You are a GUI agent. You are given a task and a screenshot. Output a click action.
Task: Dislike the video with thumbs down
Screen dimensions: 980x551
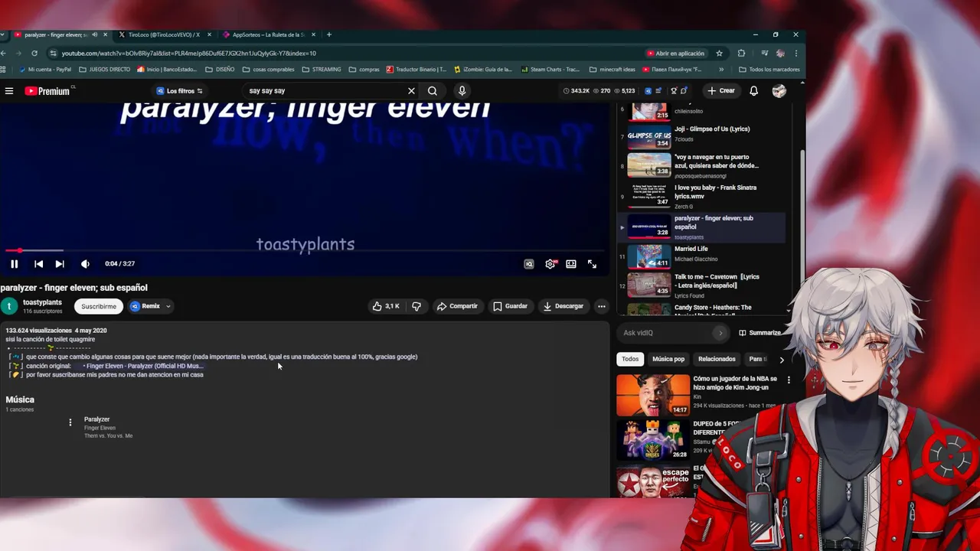click(416, 306)
